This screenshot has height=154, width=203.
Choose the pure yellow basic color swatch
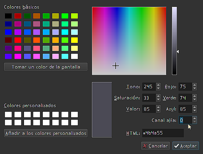[74, 40]
